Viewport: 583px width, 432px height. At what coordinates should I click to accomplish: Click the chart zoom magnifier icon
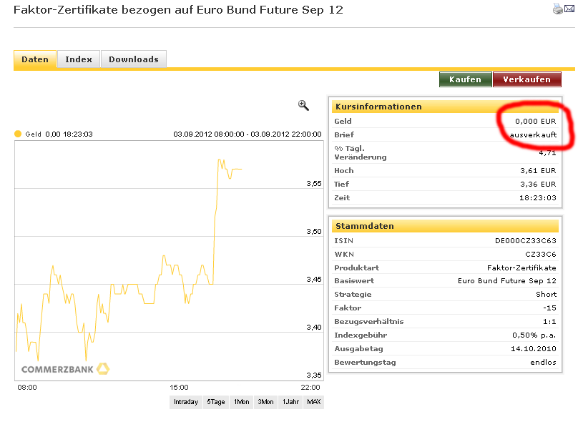point(303,105)
